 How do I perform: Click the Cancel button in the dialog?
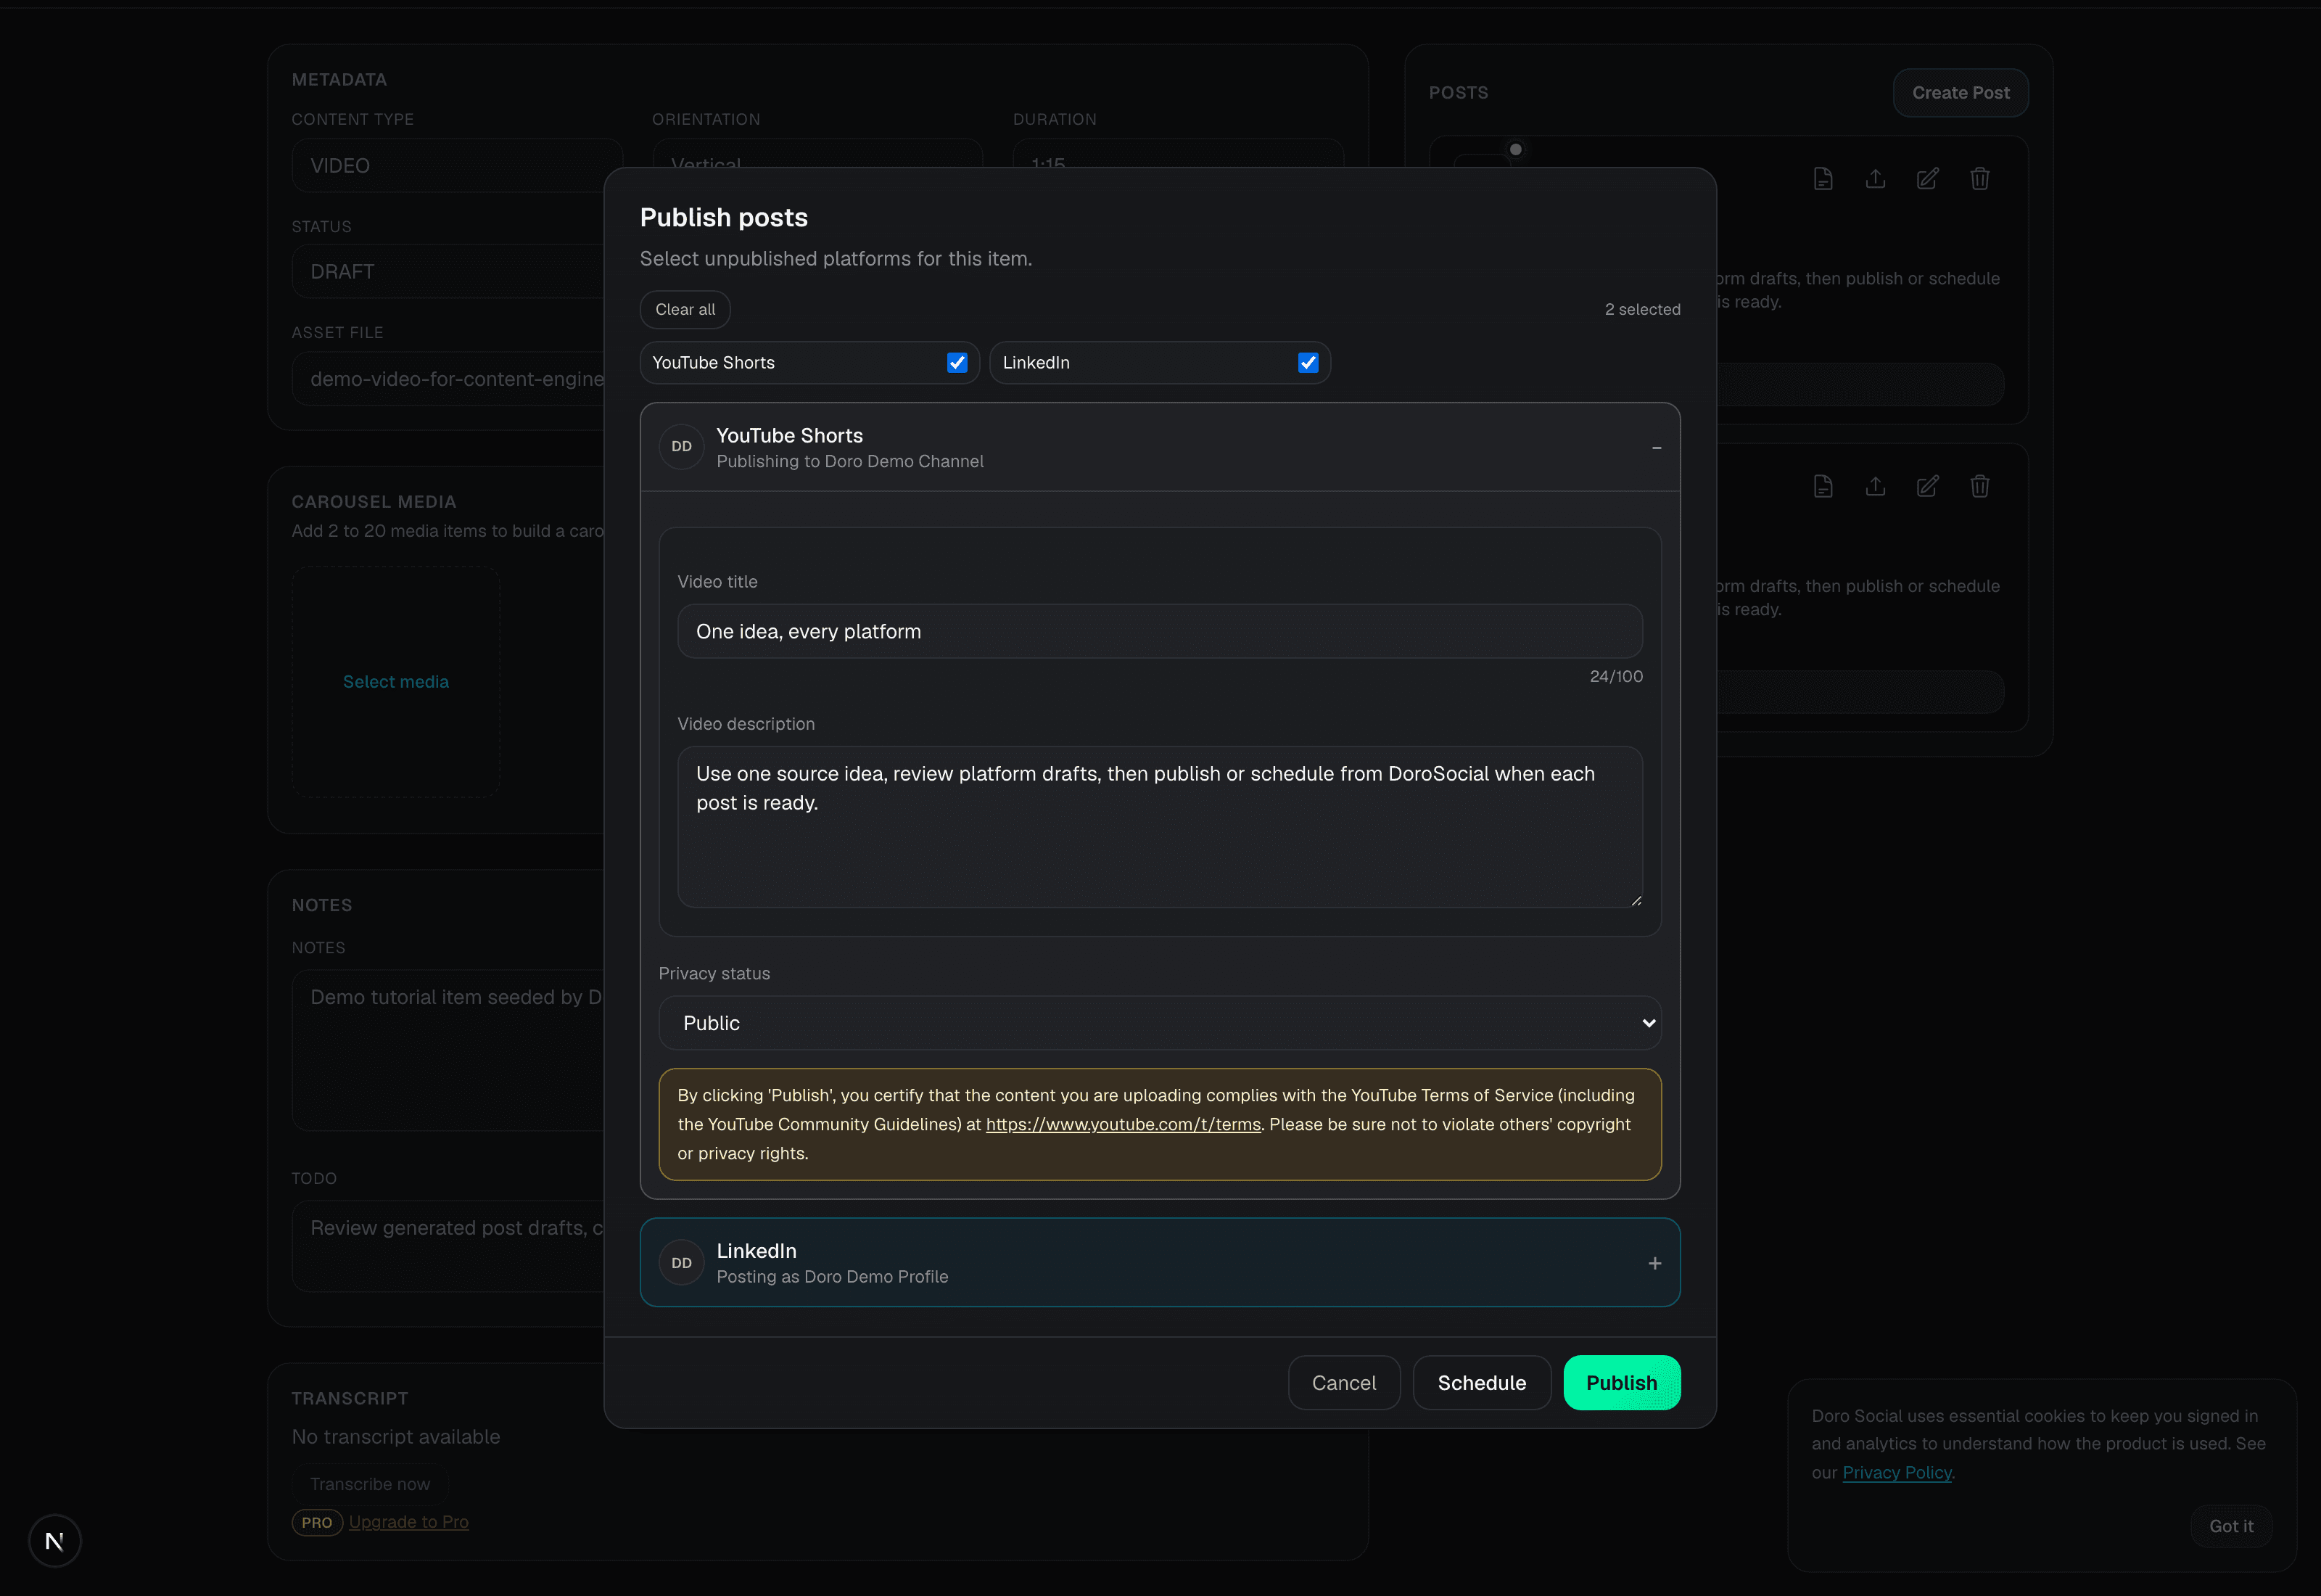(x=1343, y=1383)
